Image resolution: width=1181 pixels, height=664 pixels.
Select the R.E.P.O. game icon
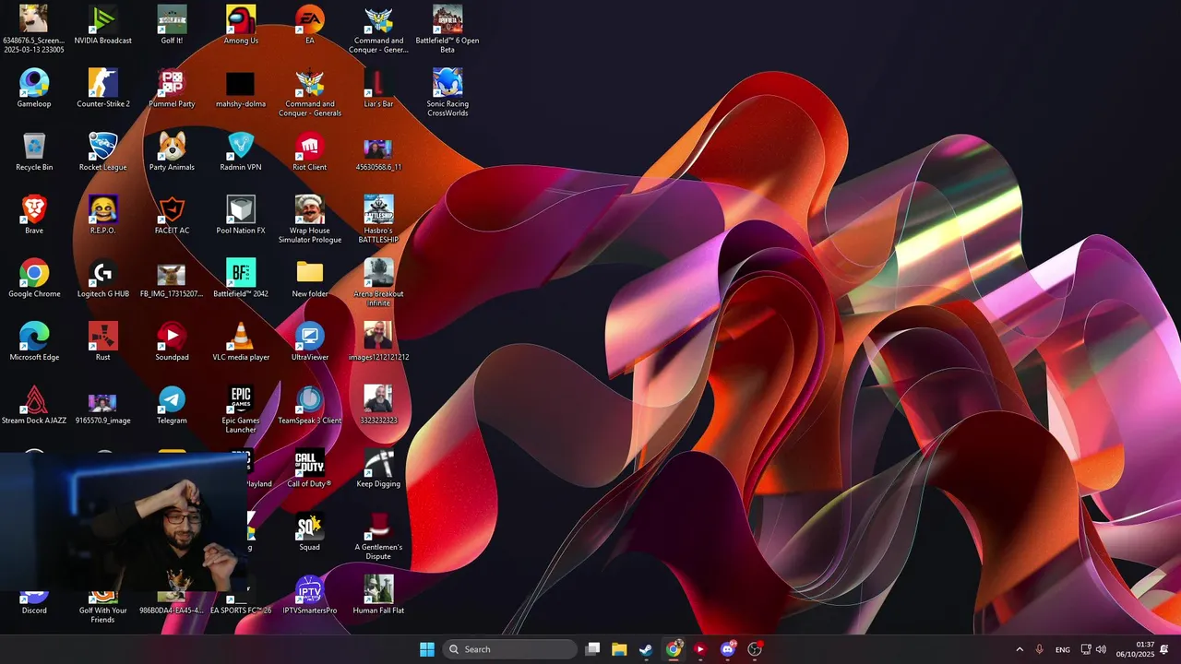click(102, 215)
